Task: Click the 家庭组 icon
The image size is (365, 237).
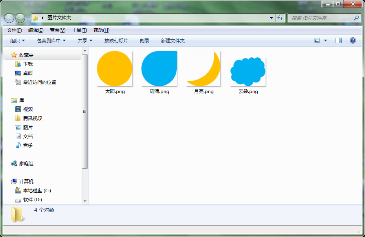Action: (14, 164)
